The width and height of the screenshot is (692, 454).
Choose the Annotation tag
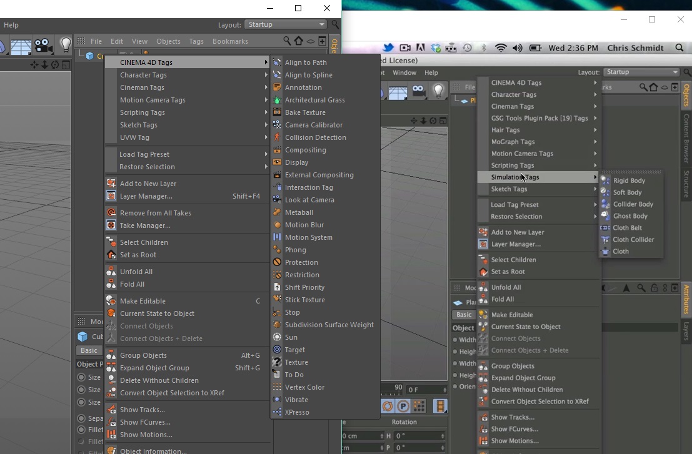point(325,87)
